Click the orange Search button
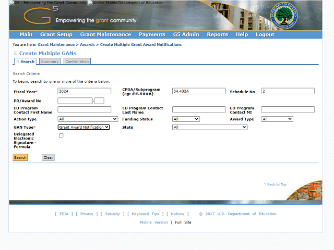The height and width of the screenshot is (250, 334). tap(20, 157)
